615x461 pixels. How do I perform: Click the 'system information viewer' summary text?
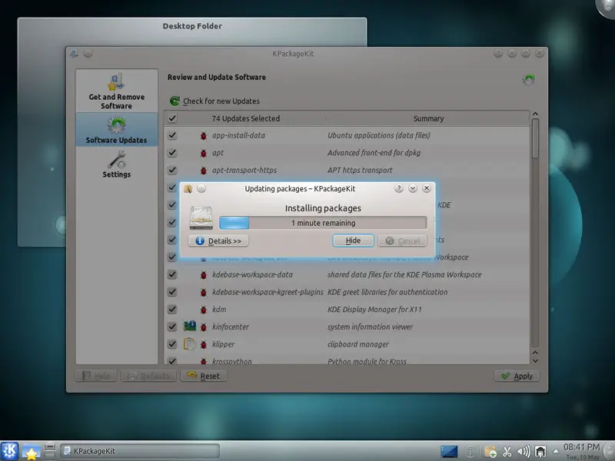[371, 327]
